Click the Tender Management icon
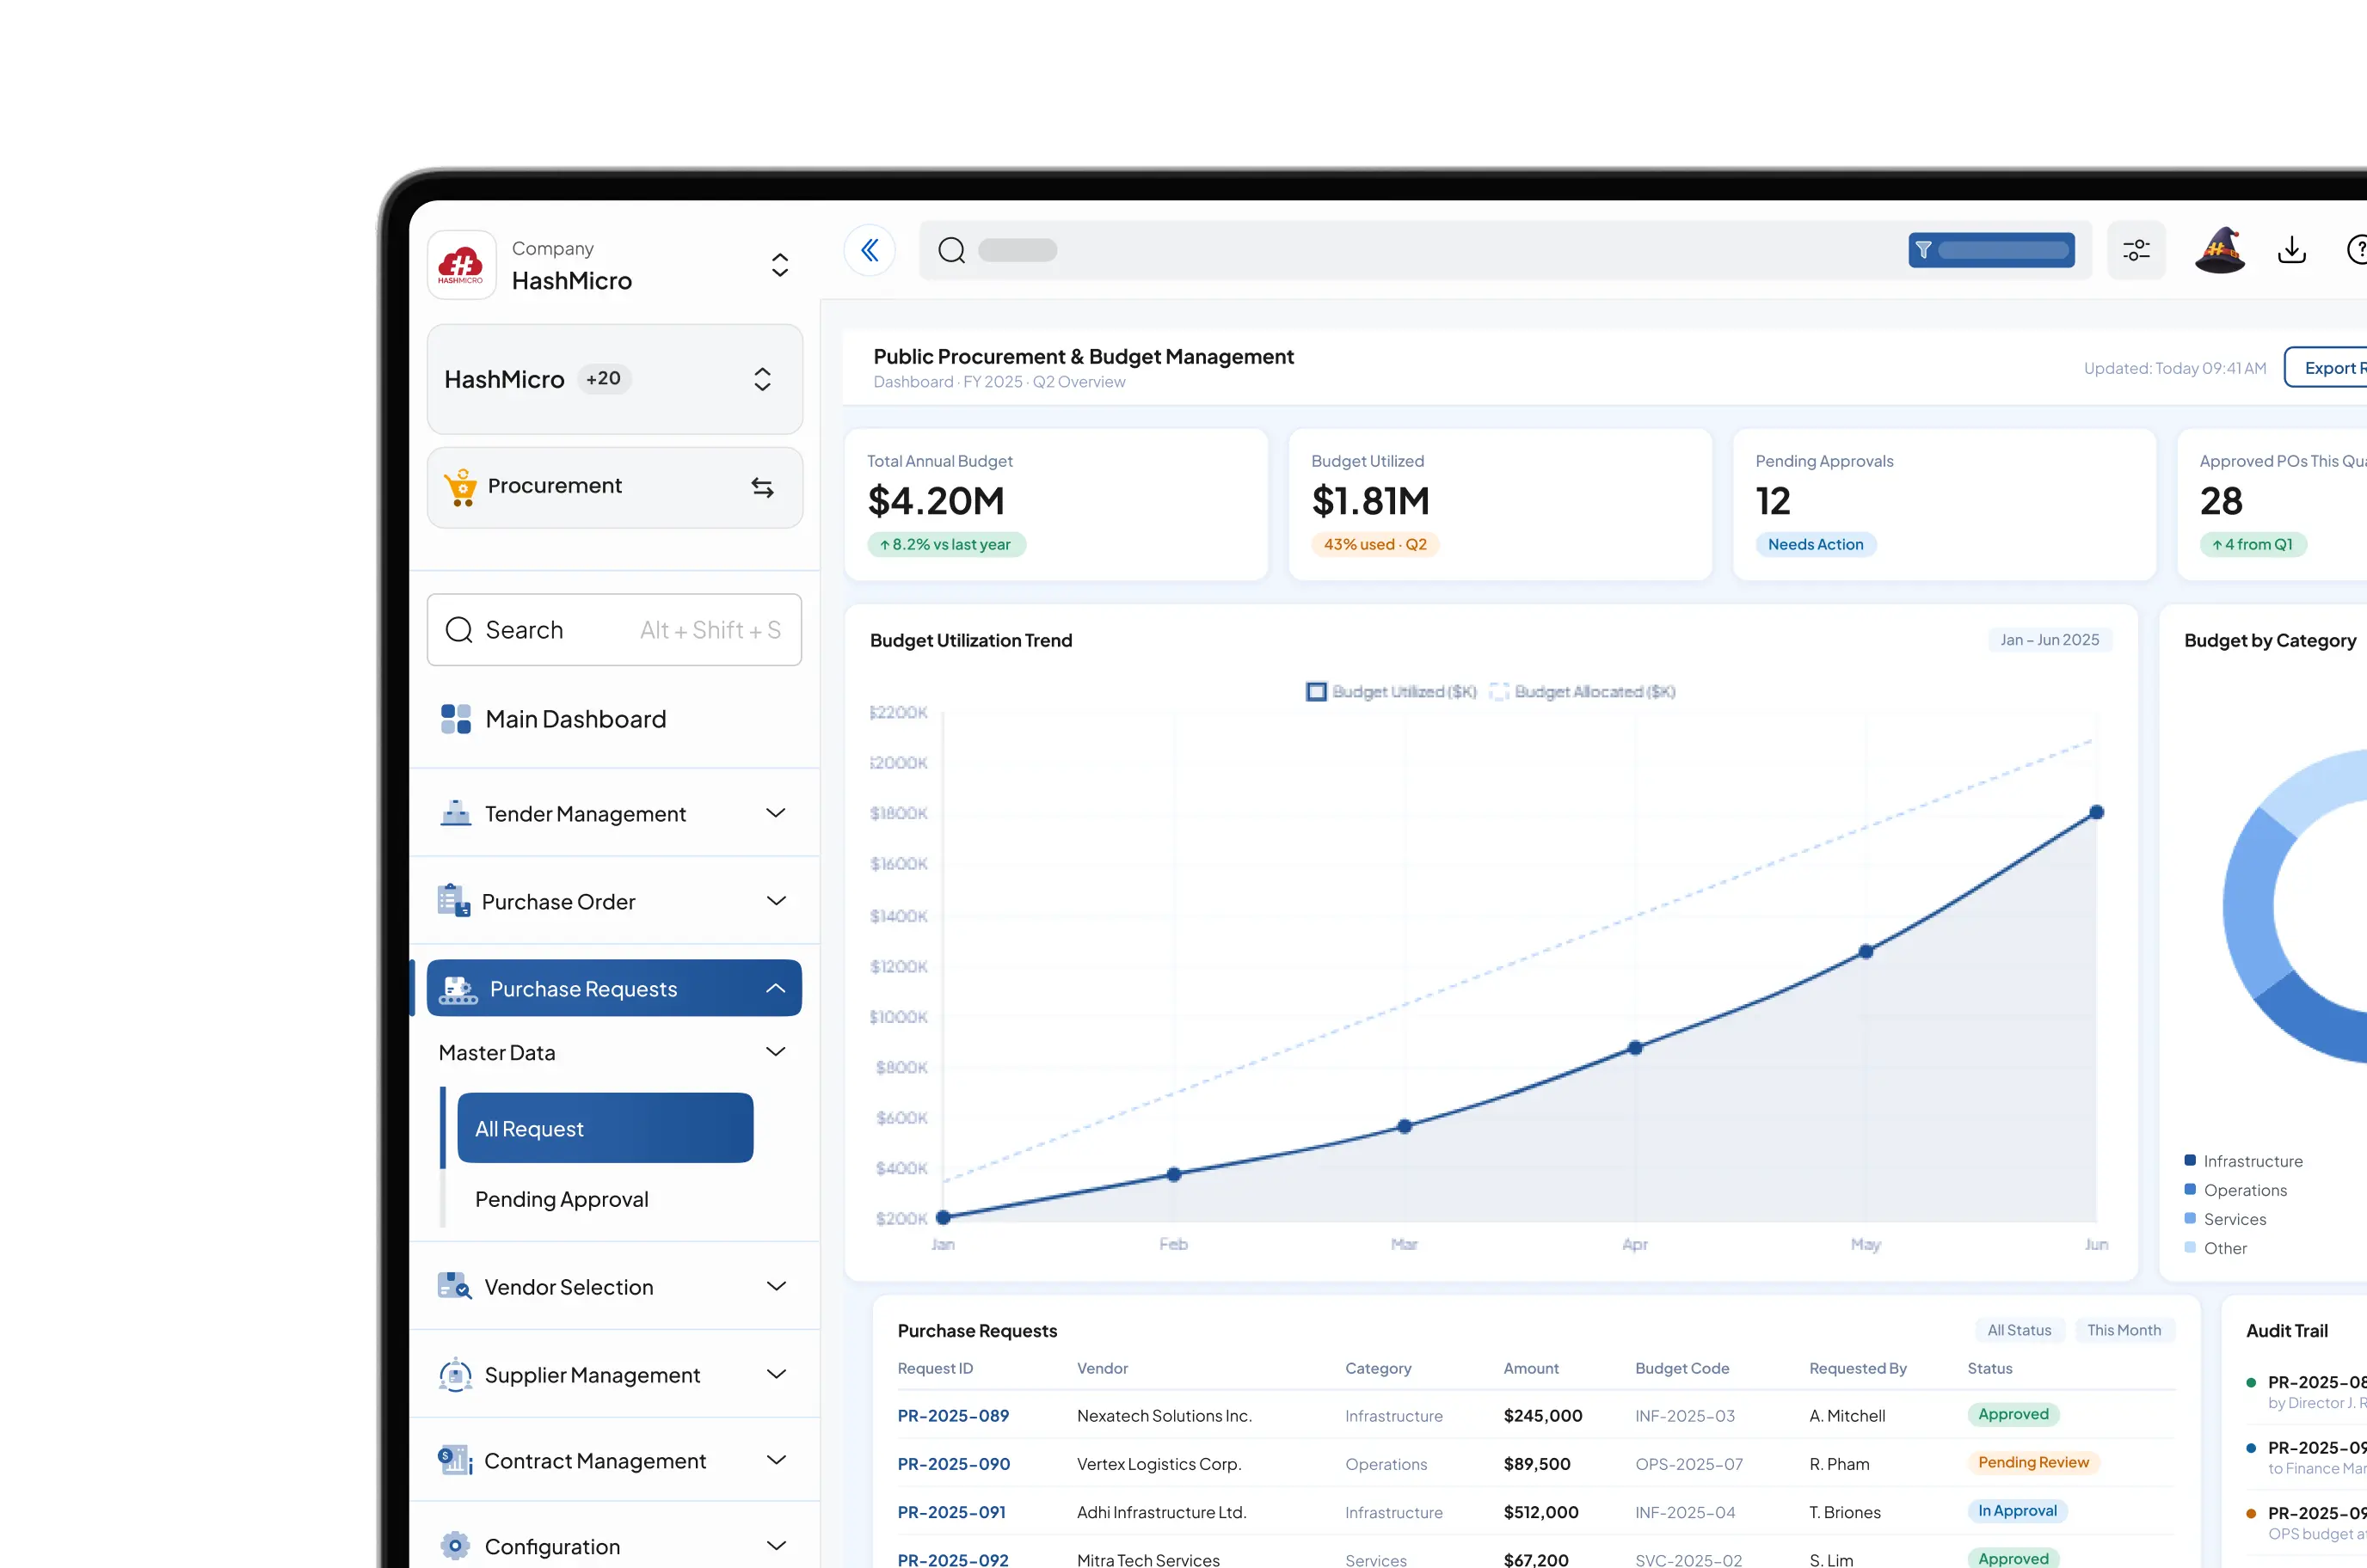The image size is (2367, 1568). [x=456, y=813]
